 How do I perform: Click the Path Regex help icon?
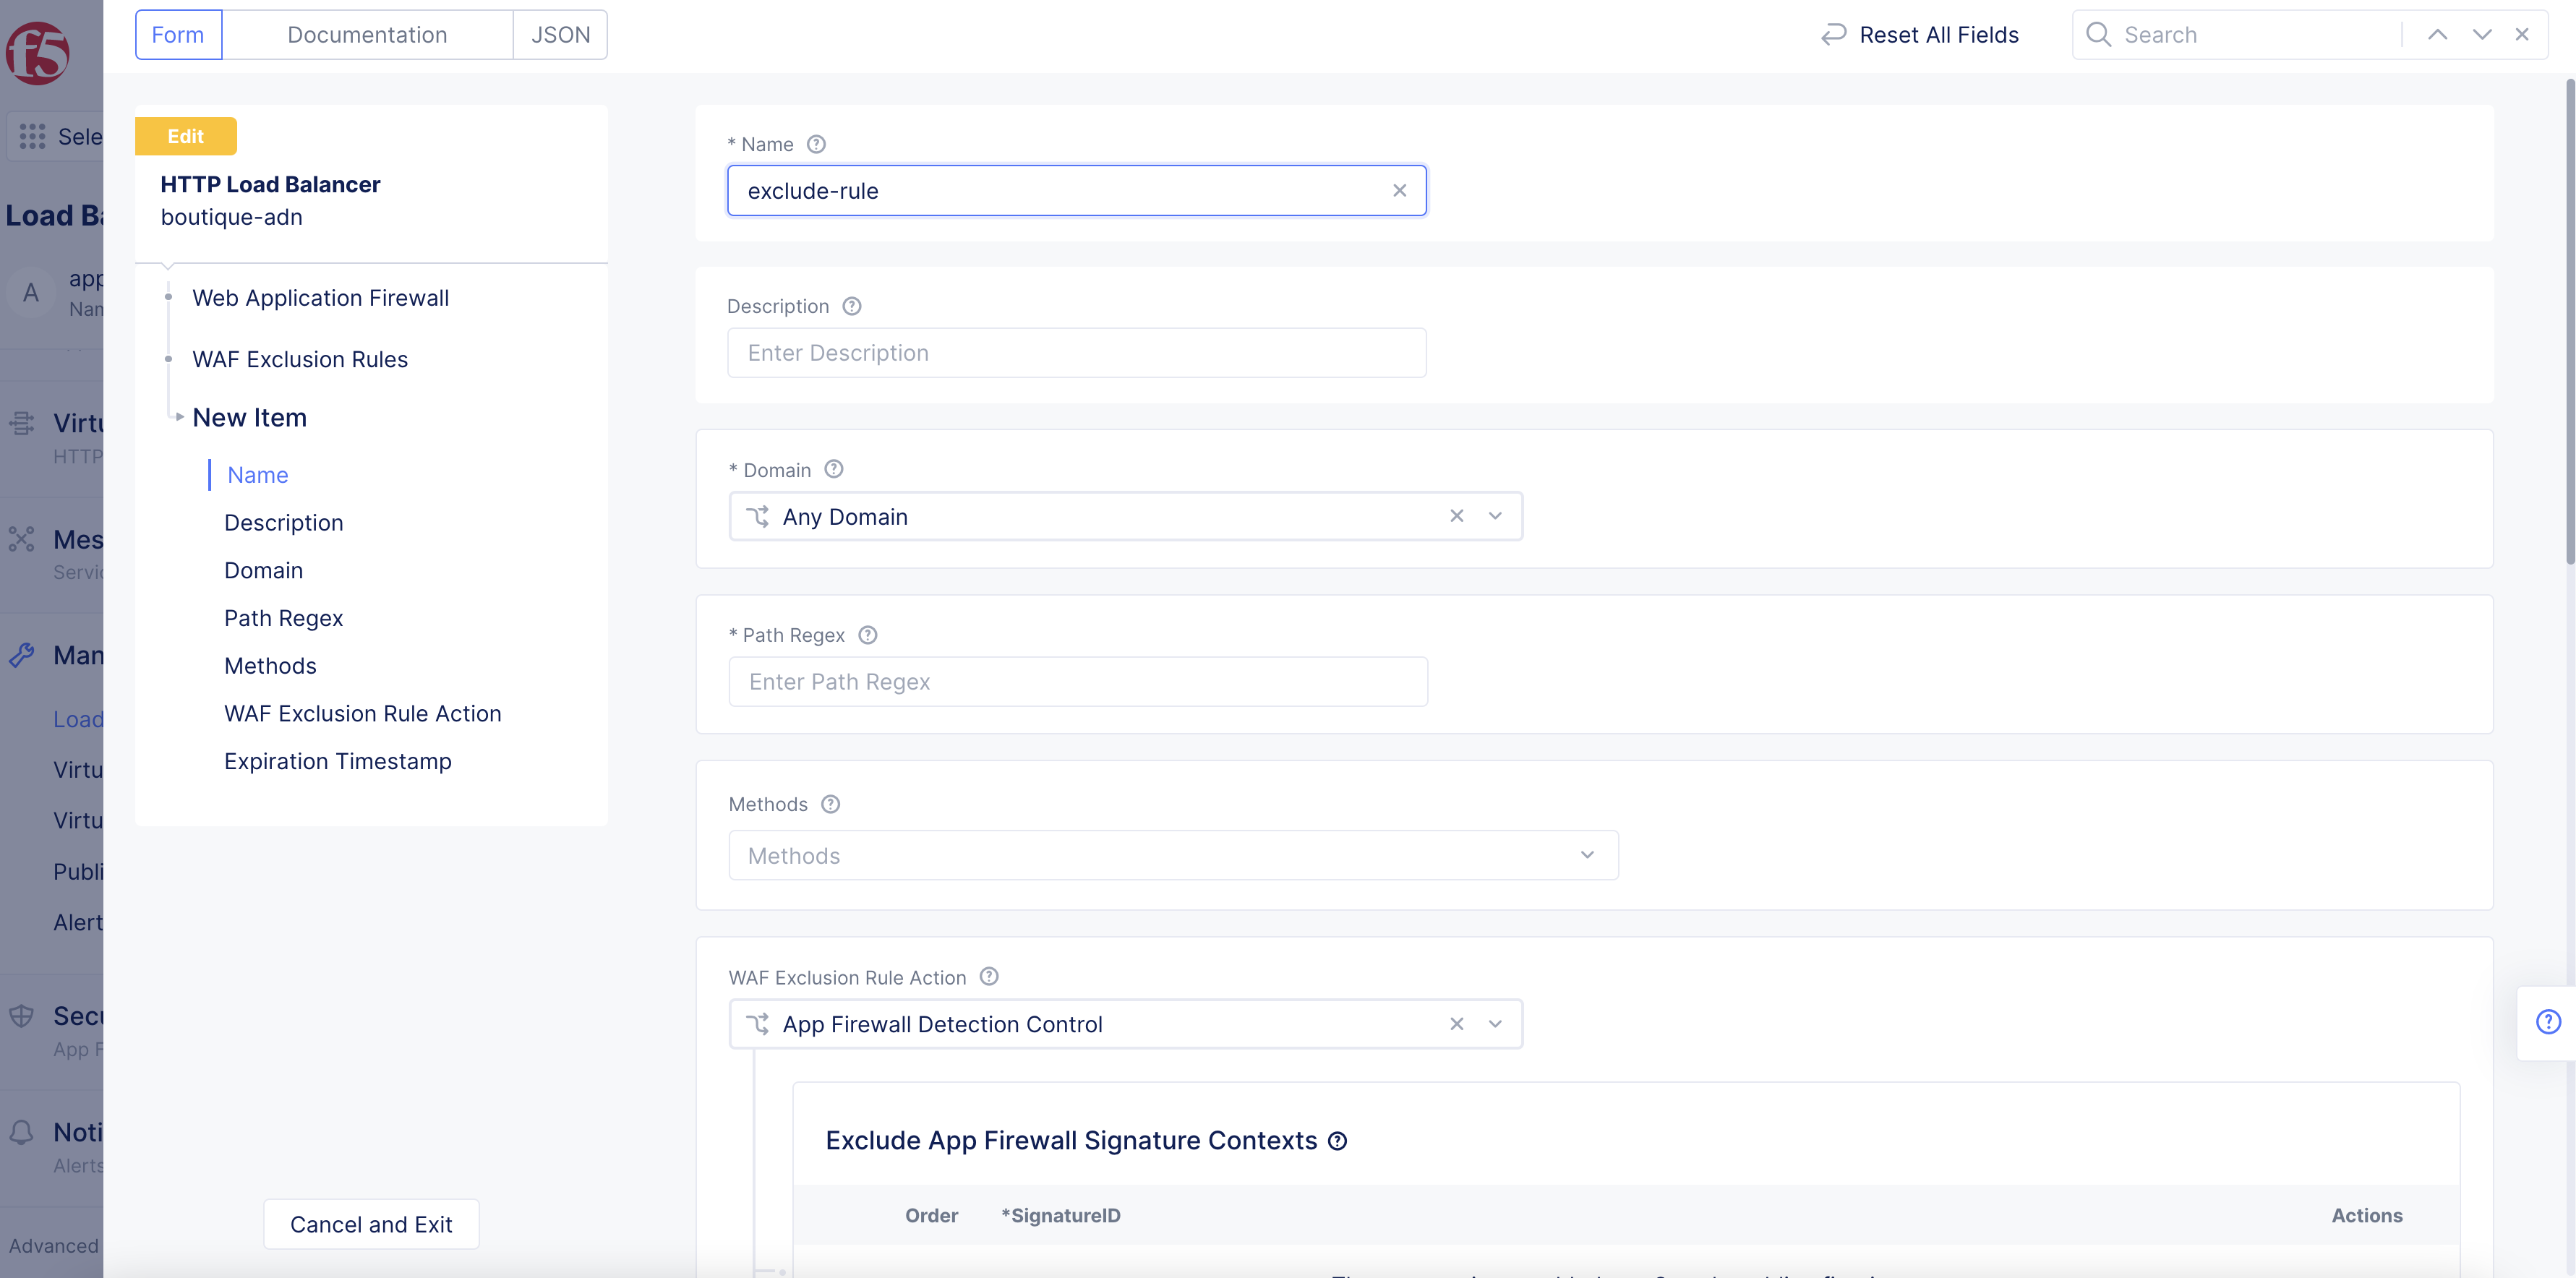pos(868,635)
